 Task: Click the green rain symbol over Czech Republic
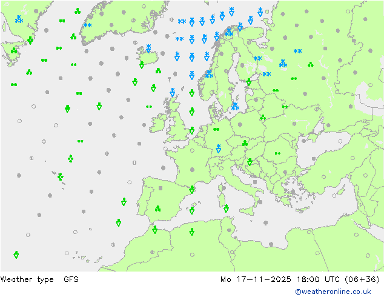[245, 143]
